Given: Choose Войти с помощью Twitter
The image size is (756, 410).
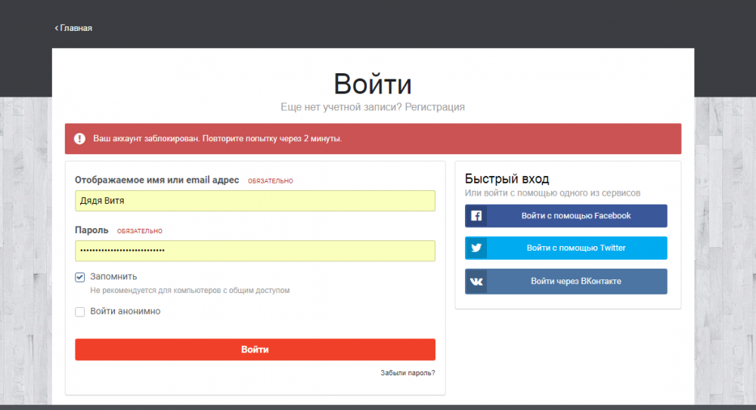Looking at the screenshot, I should point(575,248).
